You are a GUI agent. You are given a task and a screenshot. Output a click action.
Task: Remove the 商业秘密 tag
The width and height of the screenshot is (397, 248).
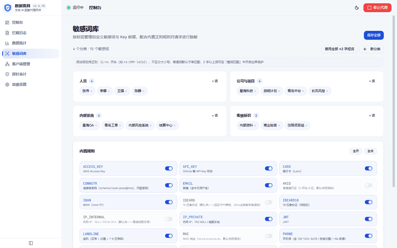[x=279, y=126]
